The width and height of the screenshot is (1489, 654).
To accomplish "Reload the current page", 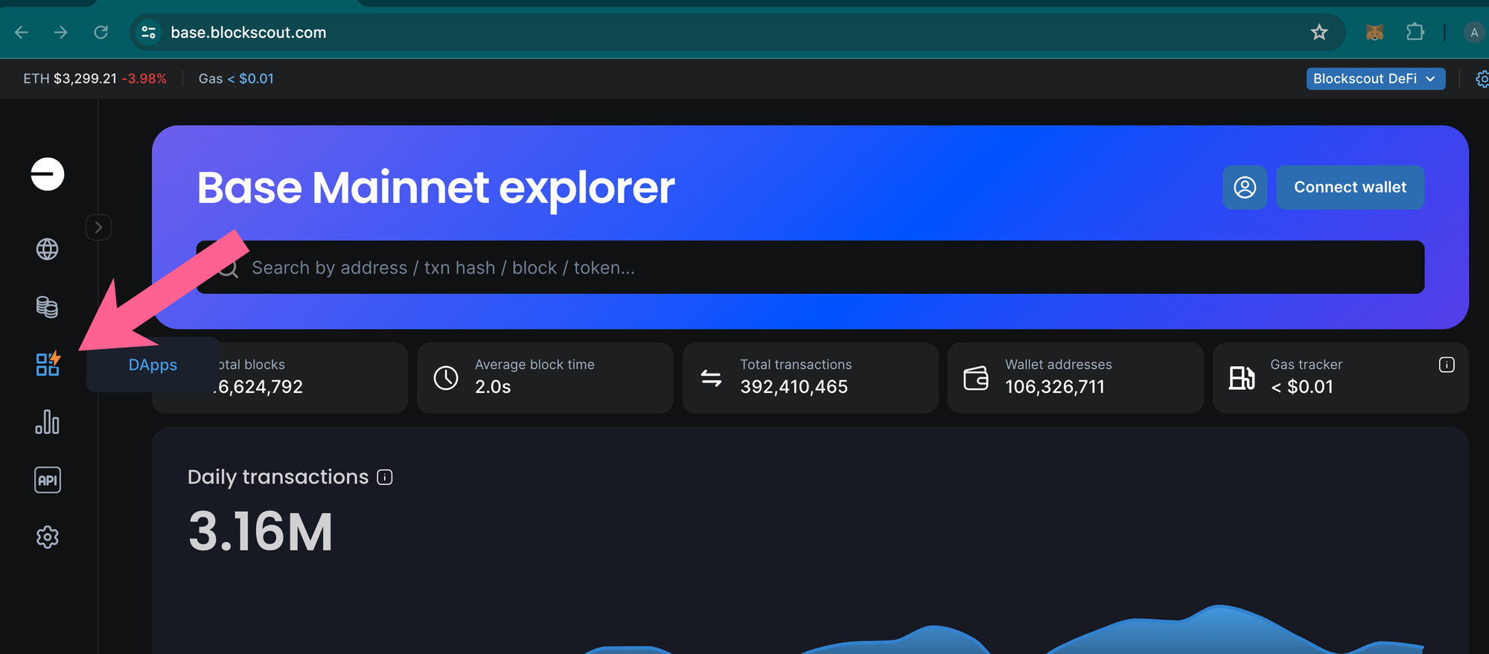I will (101, 32).
